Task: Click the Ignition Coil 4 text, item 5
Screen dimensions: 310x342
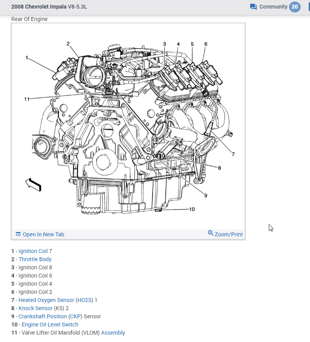Action: pos(35,284)
